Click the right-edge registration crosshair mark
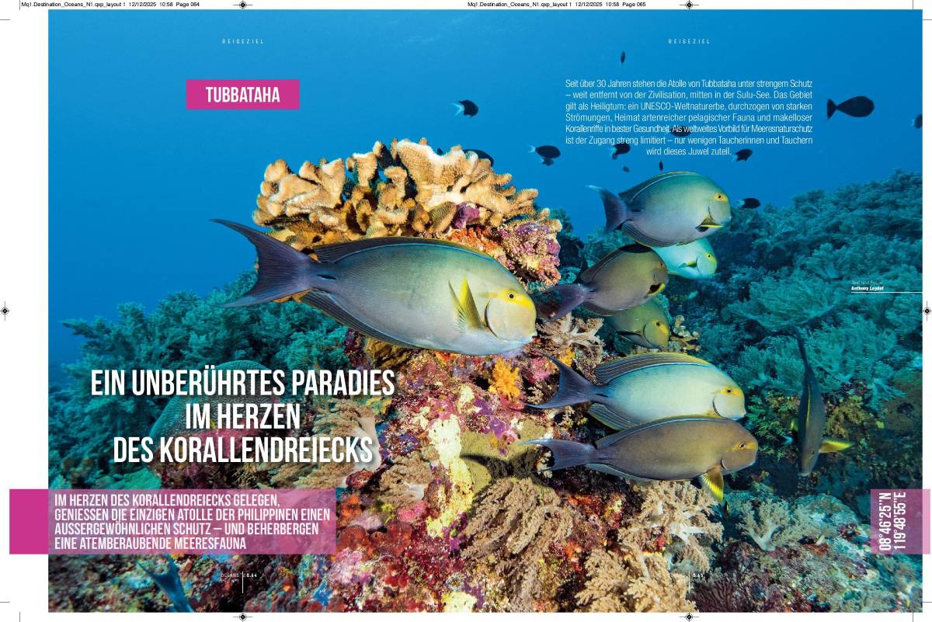Viewport: 932px width, 622px height. 926,311
